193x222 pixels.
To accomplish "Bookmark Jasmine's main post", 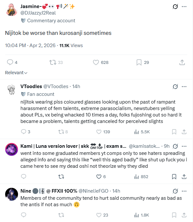I will 139,62.
